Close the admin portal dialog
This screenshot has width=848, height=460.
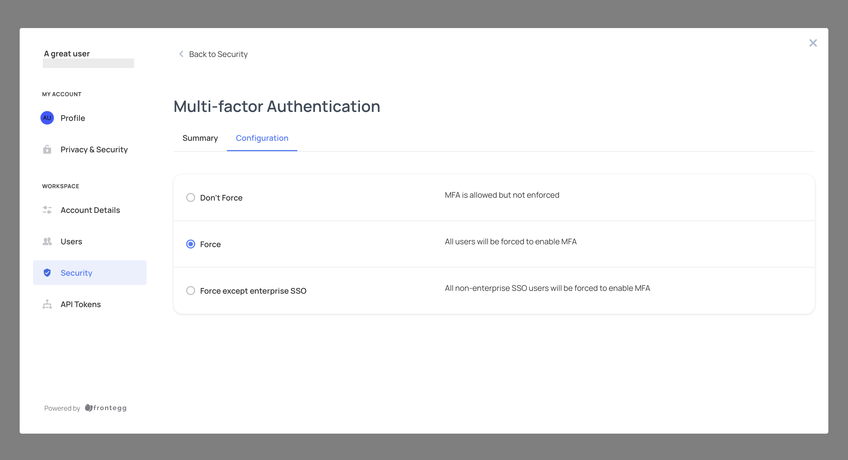(x=813, y=43)
